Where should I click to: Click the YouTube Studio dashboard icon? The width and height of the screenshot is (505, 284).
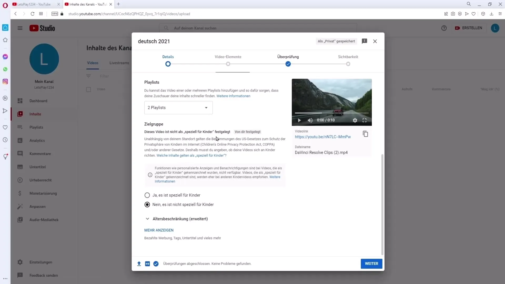click(x=20, y=100)
